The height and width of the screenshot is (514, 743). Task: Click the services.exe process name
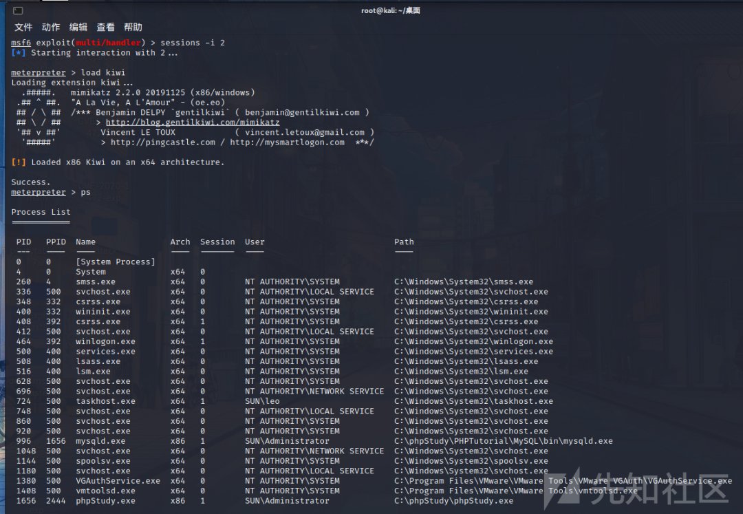pos(106,351)
